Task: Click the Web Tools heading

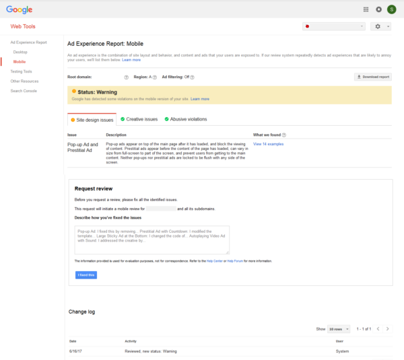Action: pos(23,26)
